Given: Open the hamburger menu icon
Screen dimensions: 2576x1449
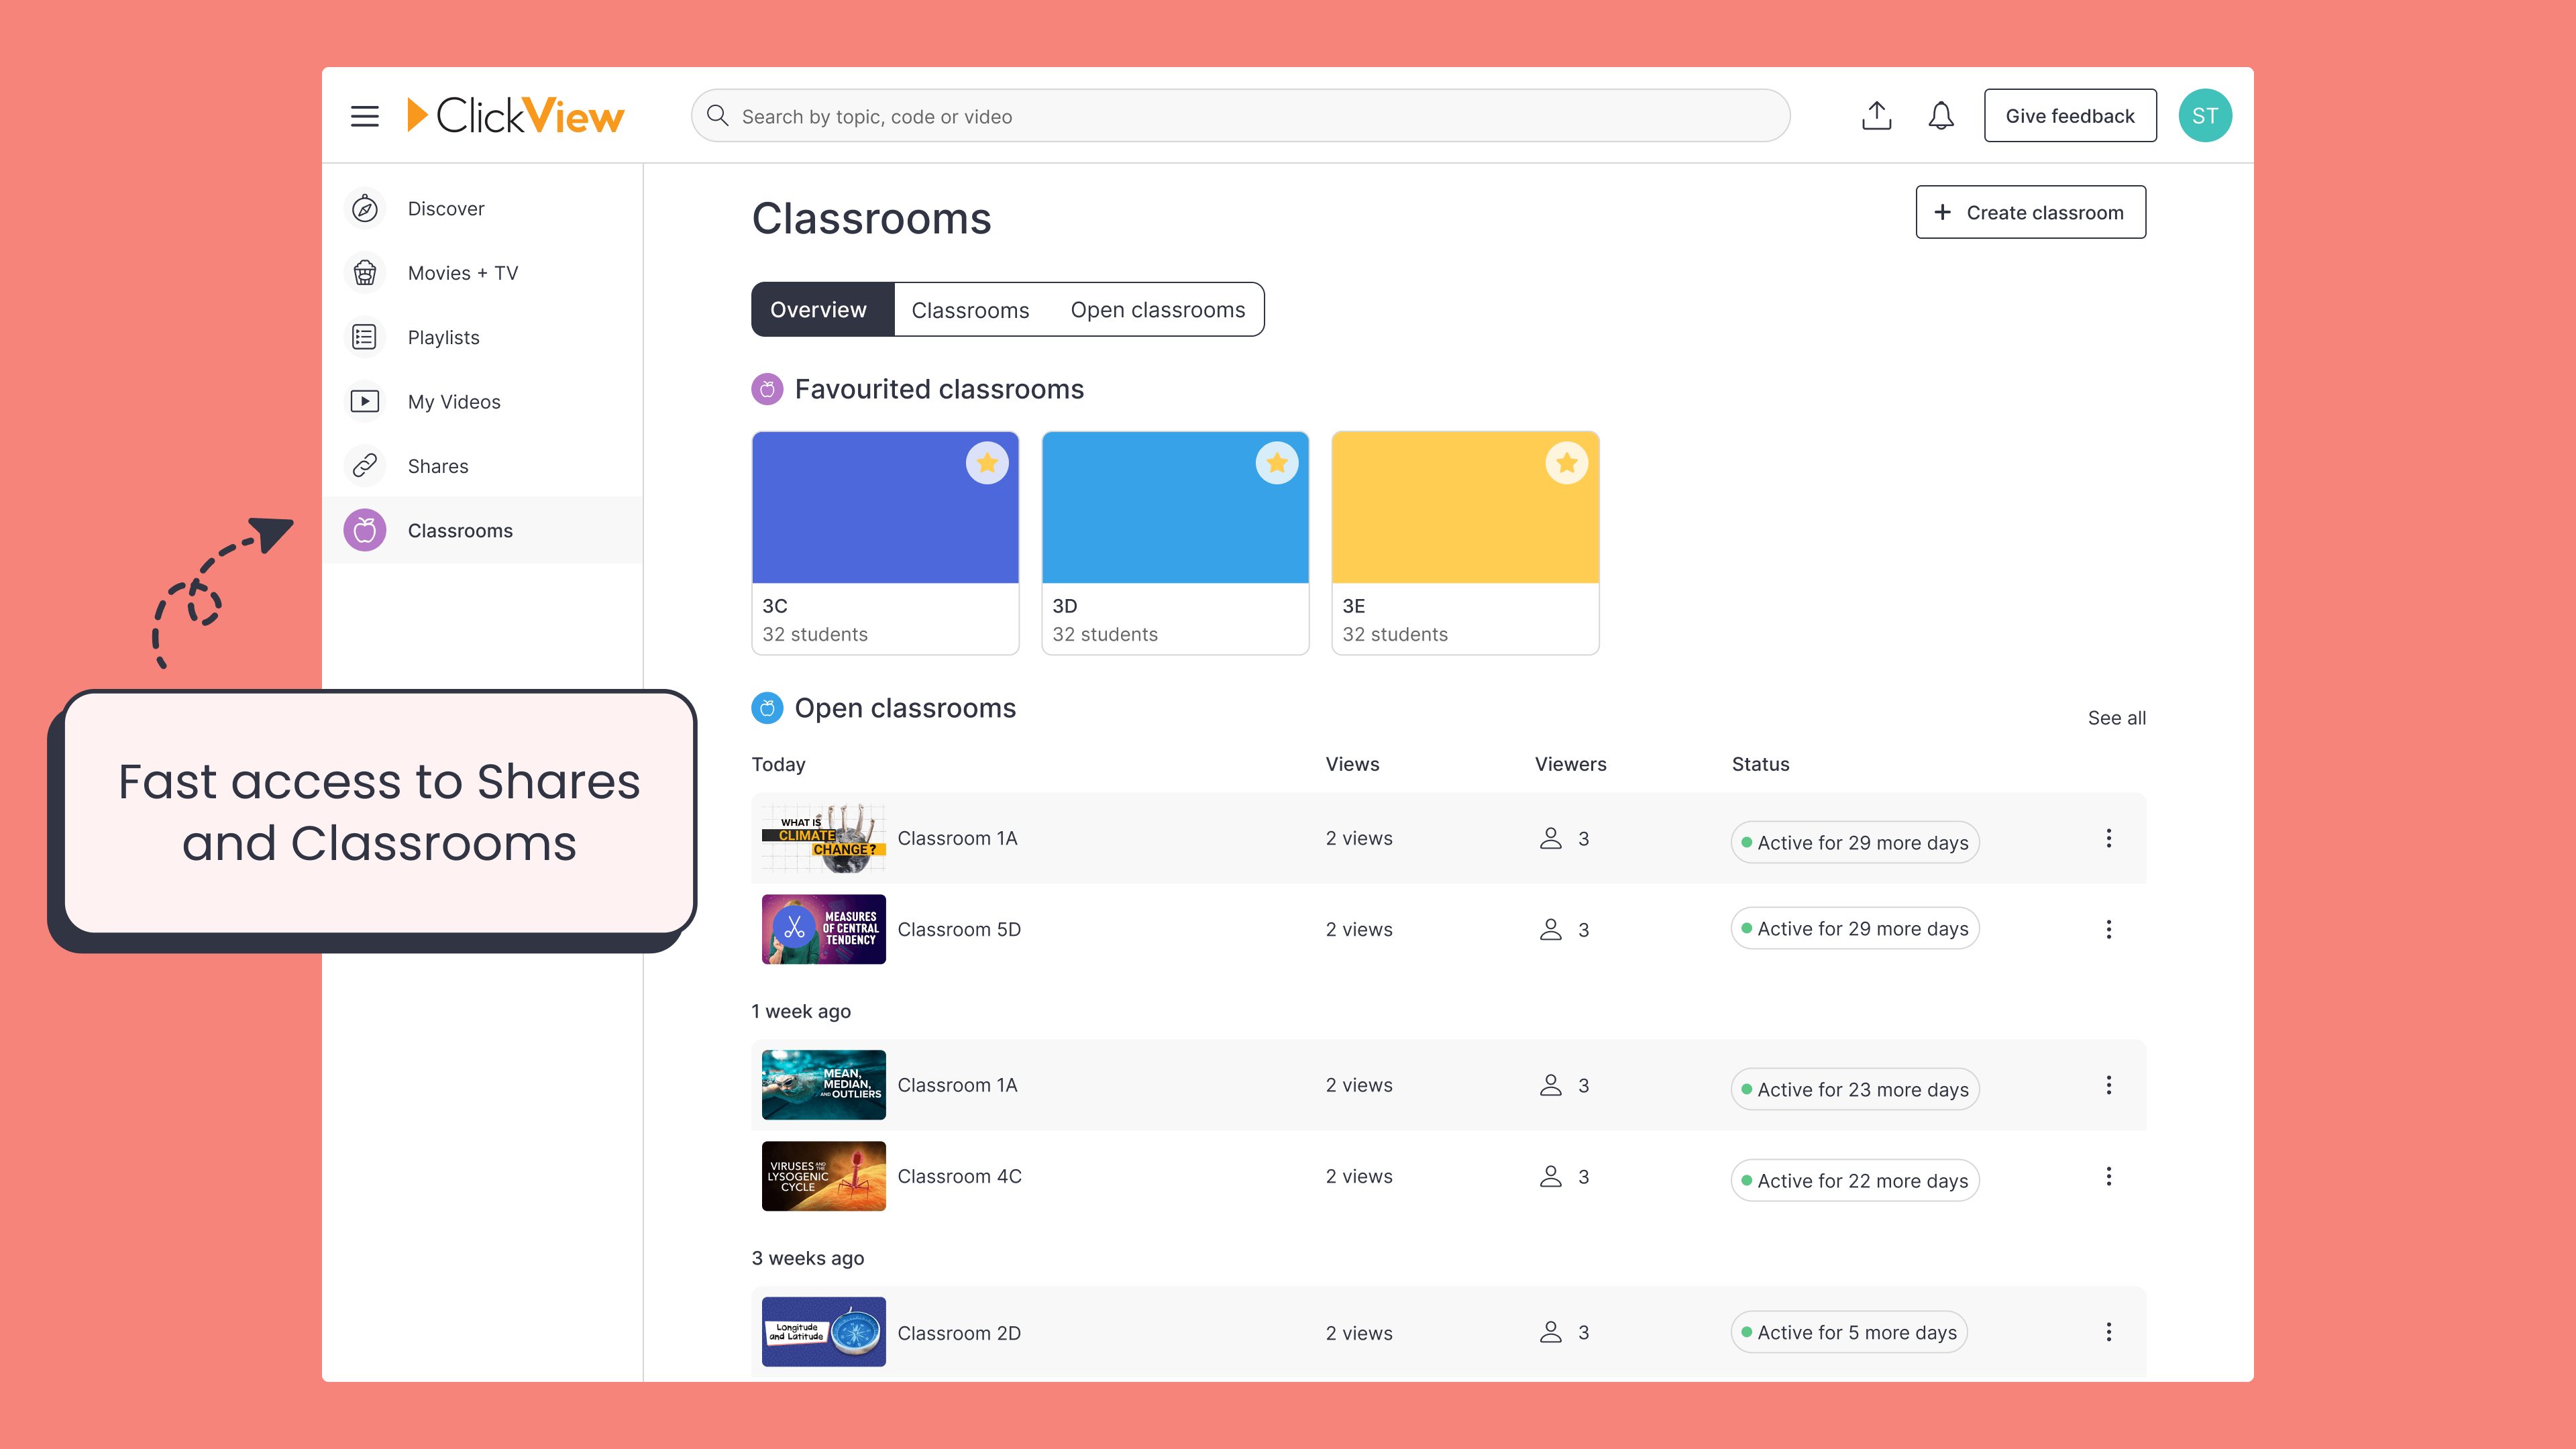Looking at the screenshot, I should coord(364,116).
